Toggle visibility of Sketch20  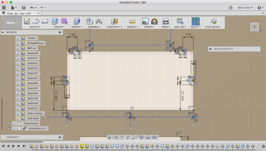tap(17, 53)
